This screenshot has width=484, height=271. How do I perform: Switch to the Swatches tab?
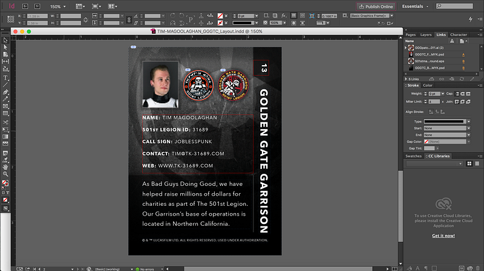point(413,156)
